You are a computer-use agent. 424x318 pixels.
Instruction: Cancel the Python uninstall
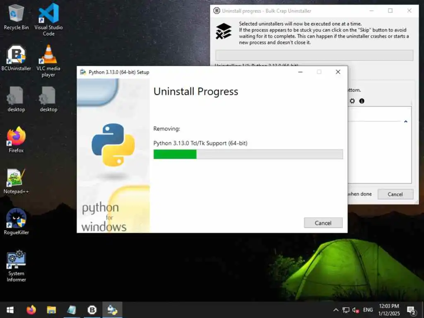click(x=323, y=223)
